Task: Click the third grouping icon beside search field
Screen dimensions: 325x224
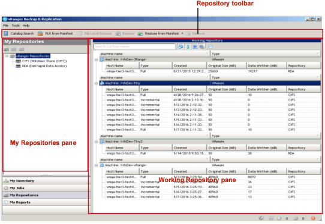Action: pos(195,47)
